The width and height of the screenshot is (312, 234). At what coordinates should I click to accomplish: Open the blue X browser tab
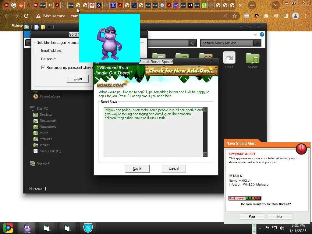(x=113, y=5)
